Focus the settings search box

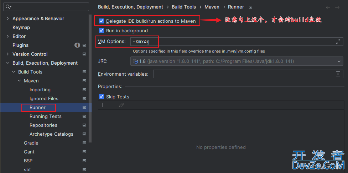click(46, 7)
